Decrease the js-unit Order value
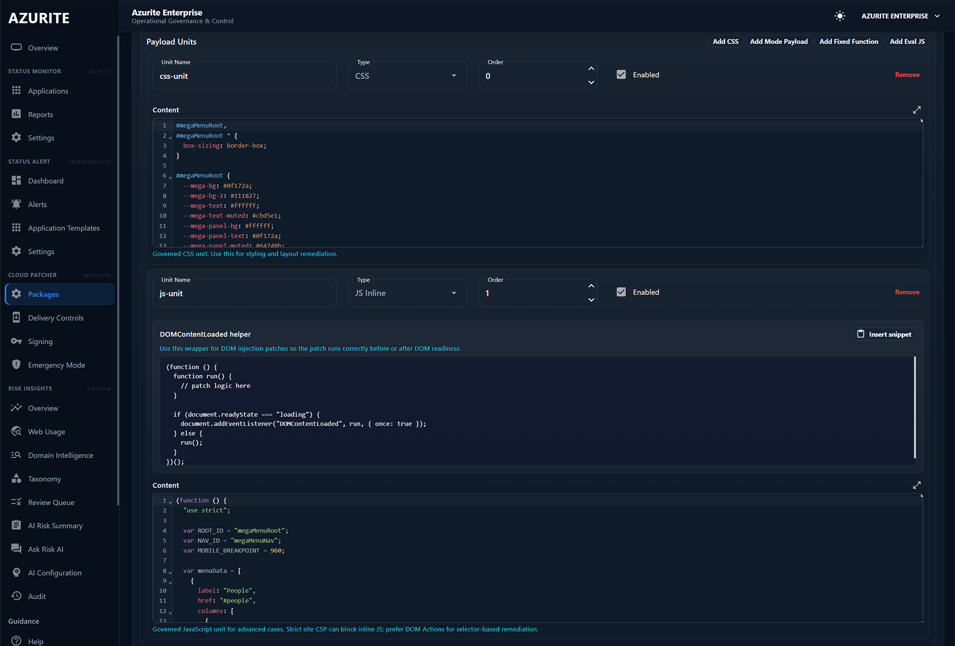Screen dimensions: 955x646 click(591, 300)
